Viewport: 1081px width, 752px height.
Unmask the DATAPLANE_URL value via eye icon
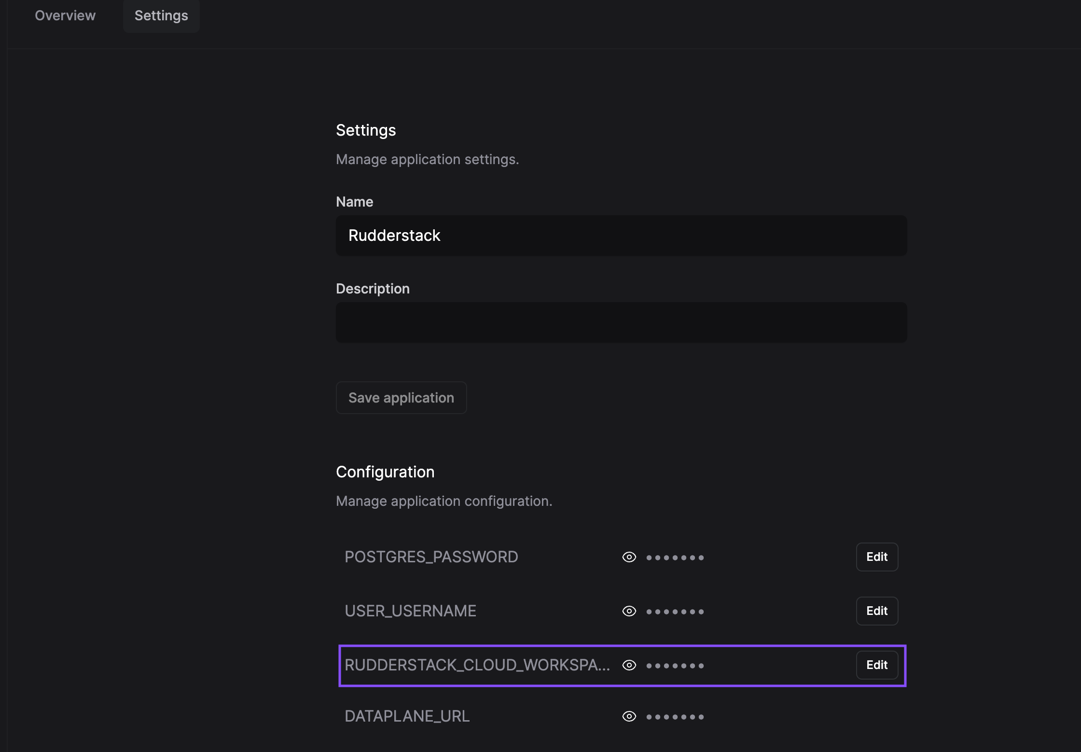click(x=629, y=716)
